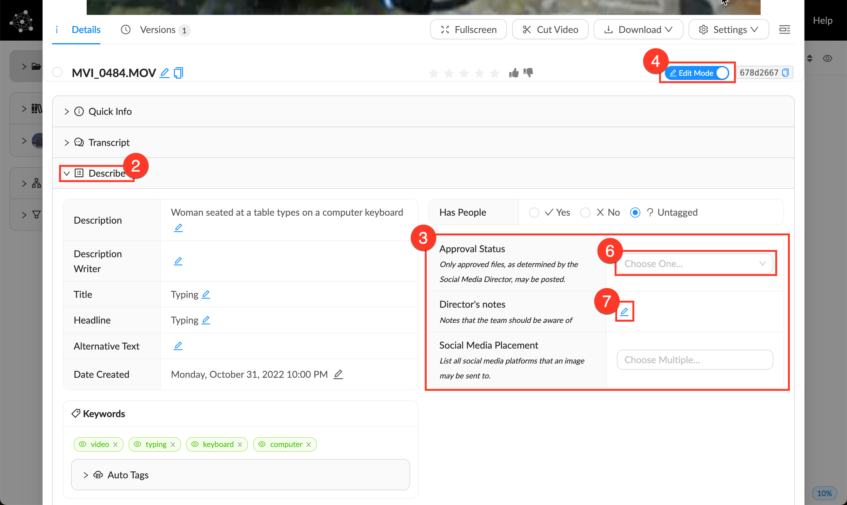The image size is (847, 505).
Task: Toggle the Edit Mode switch
Action: click(722, 73)
